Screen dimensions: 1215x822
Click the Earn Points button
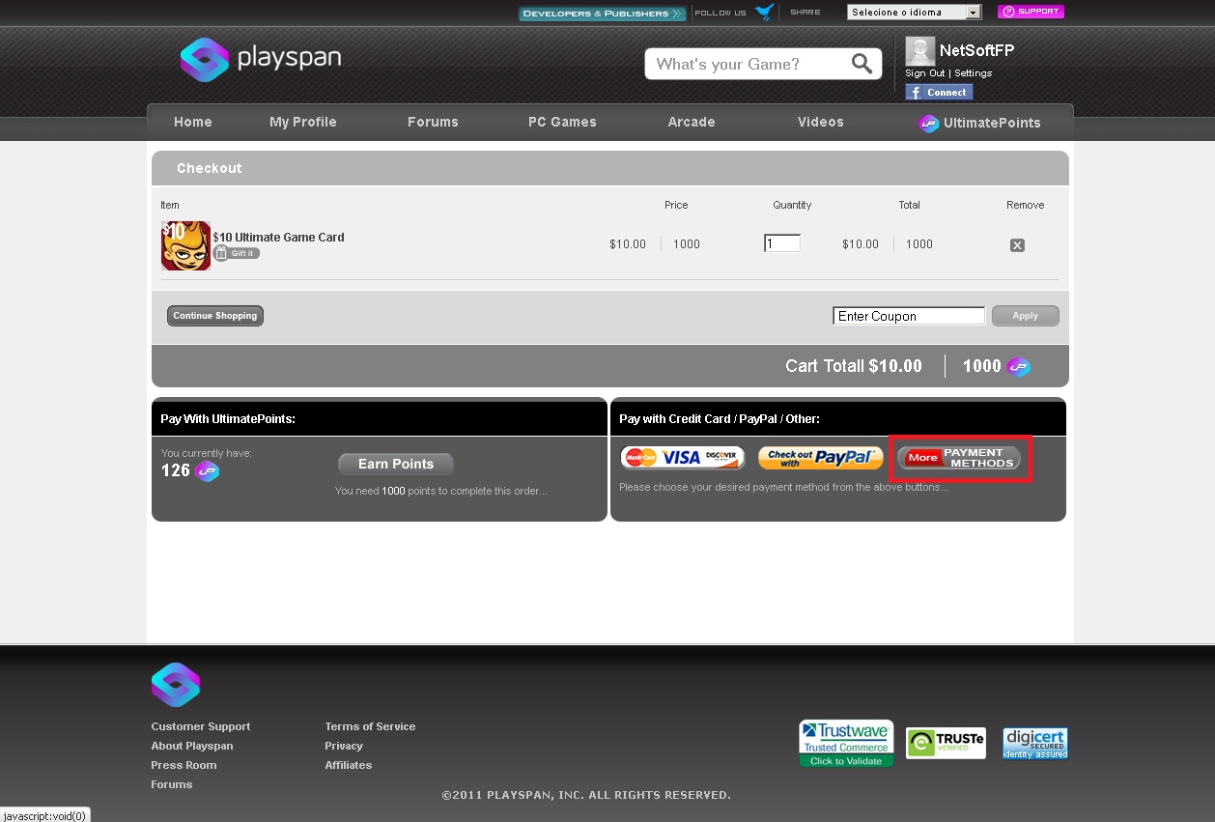396,465
